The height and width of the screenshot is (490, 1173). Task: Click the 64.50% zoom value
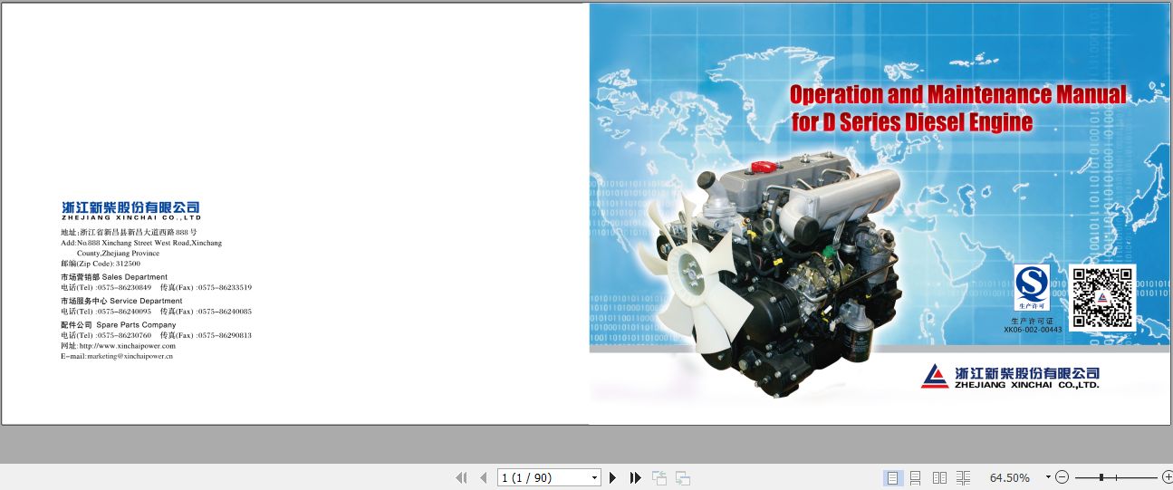pos(1010,477)
